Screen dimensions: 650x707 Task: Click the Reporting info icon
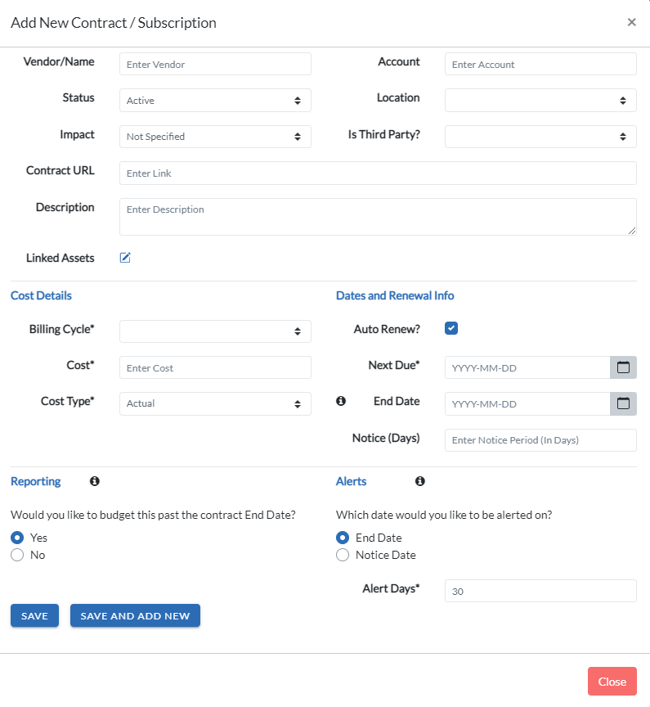(x=95, y=481)
